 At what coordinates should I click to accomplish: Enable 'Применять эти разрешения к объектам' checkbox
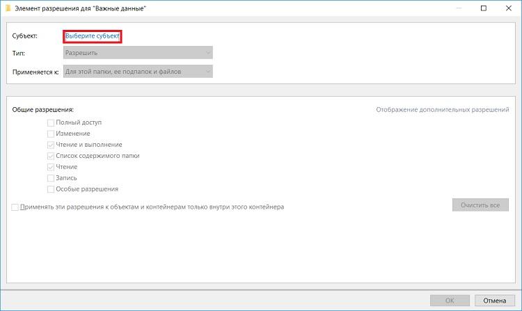pyautogui.click(x=15, y=207)
